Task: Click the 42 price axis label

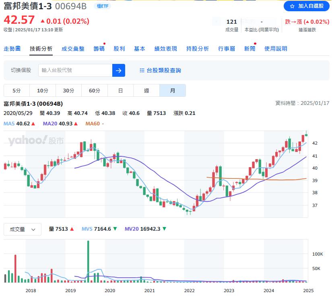Action: pyautogui.click(x=315, y=143)
